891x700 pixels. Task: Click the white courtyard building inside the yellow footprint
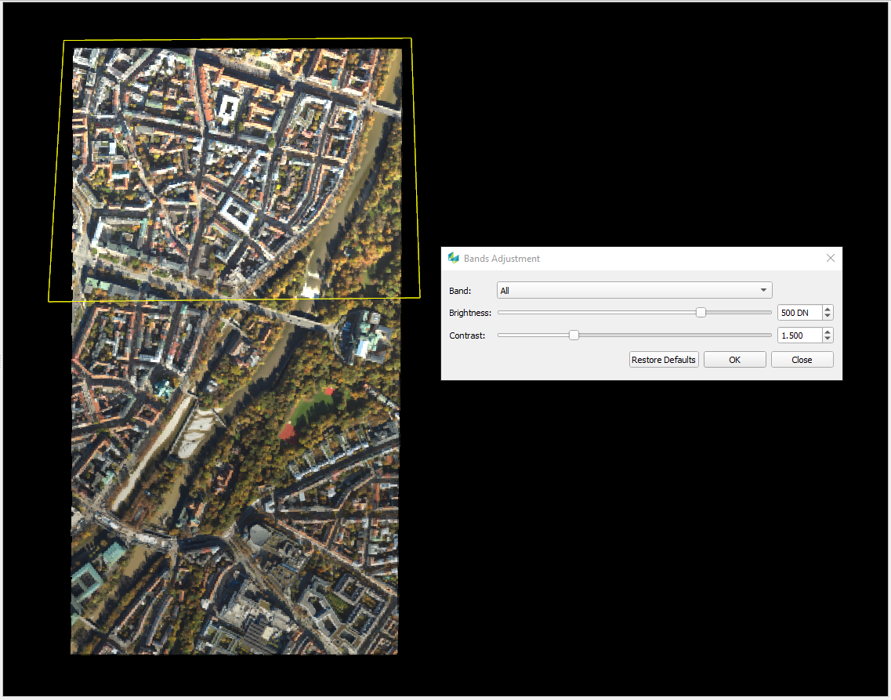(228, 109)
